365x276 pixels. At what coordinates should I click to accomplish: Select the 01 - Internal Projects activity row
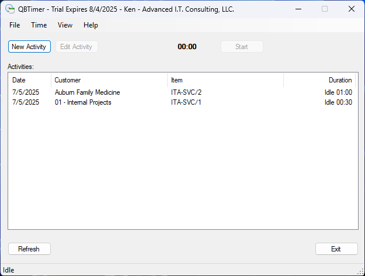(x=83, y=102)
